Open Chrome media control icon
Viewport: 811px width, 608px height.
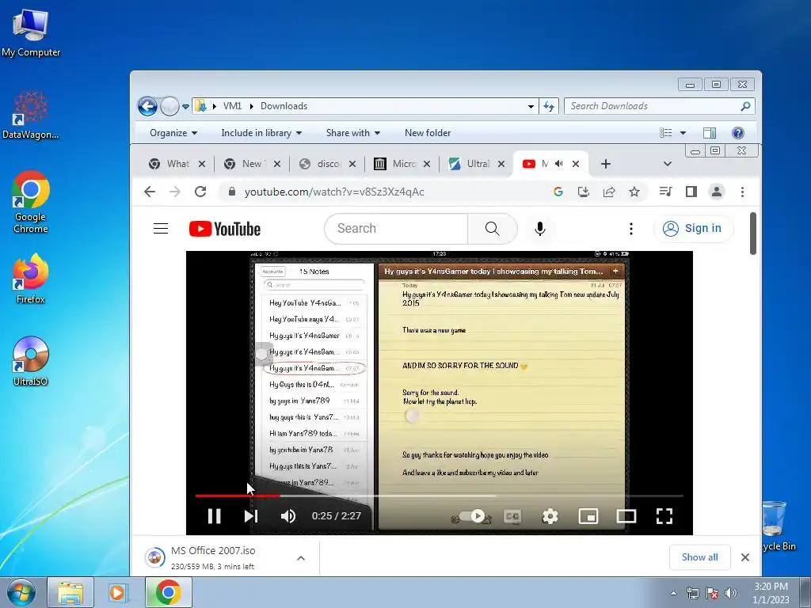click(665, 192)
